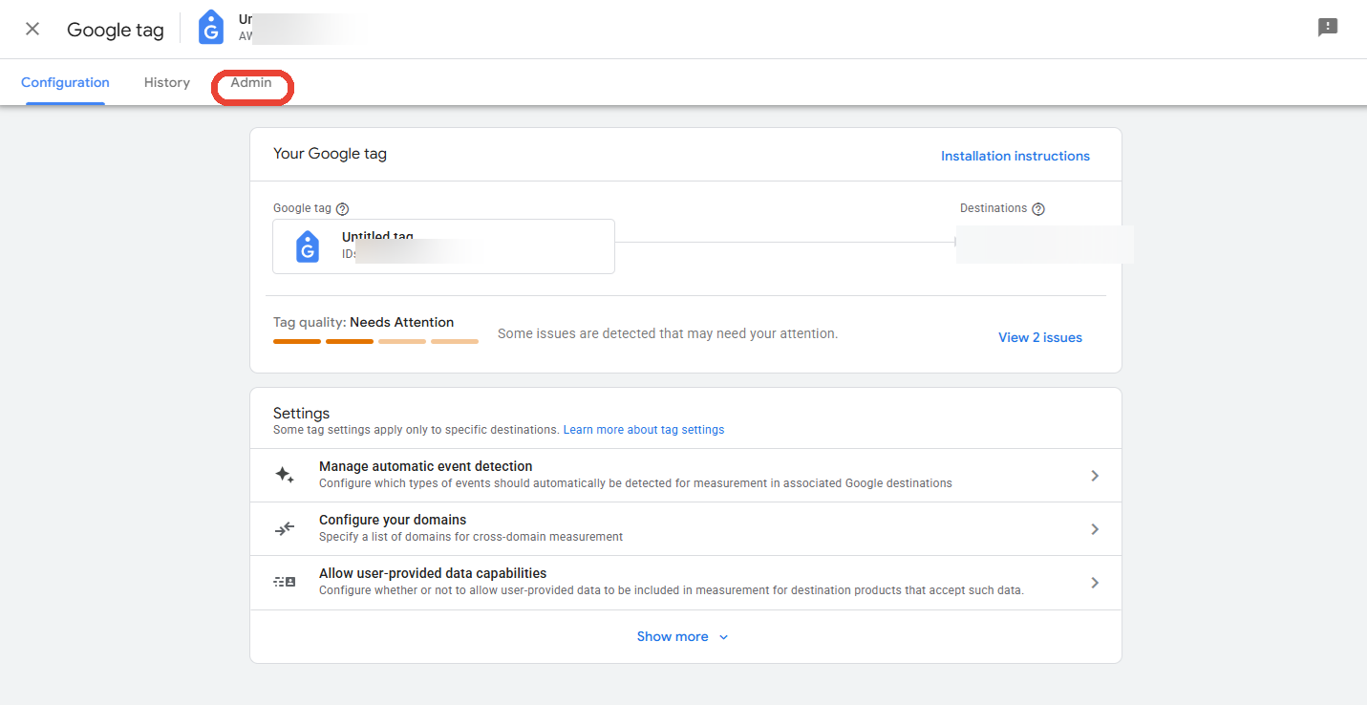Image resolution: width=1367 pixels, height=705 pixels.
Task: Click the user-provided data capabilities icon
Action: click(x=285, y=582)
